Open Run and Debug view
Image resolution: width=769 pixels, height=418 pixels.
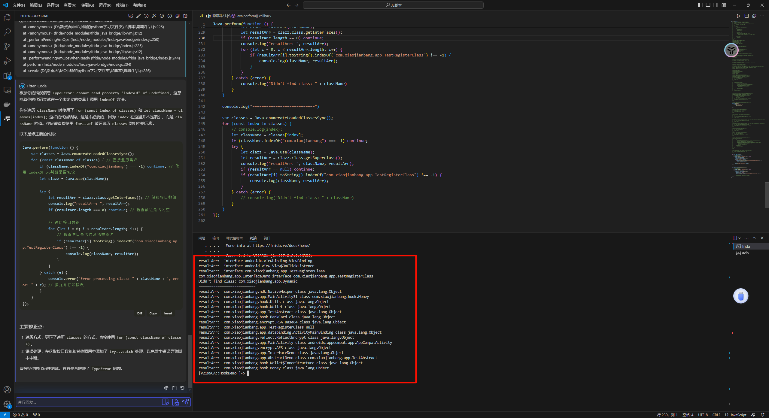[x=7, y=61]
